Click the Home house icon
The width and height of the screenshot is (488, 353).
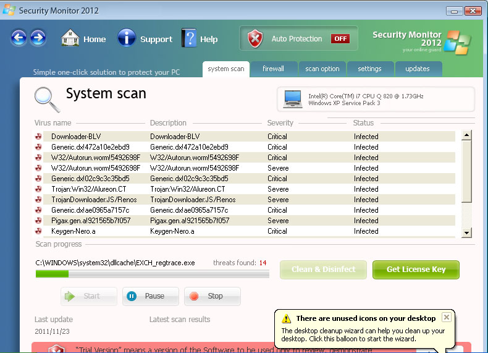70,38
